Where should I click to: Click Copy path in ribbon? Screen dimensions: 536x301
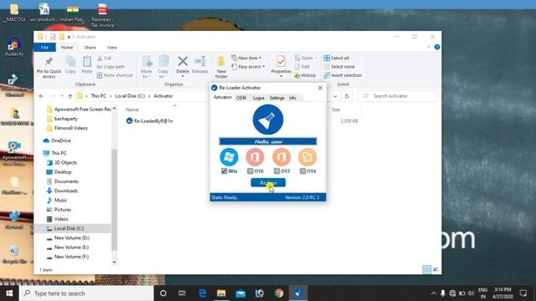[x=111, y=67]
